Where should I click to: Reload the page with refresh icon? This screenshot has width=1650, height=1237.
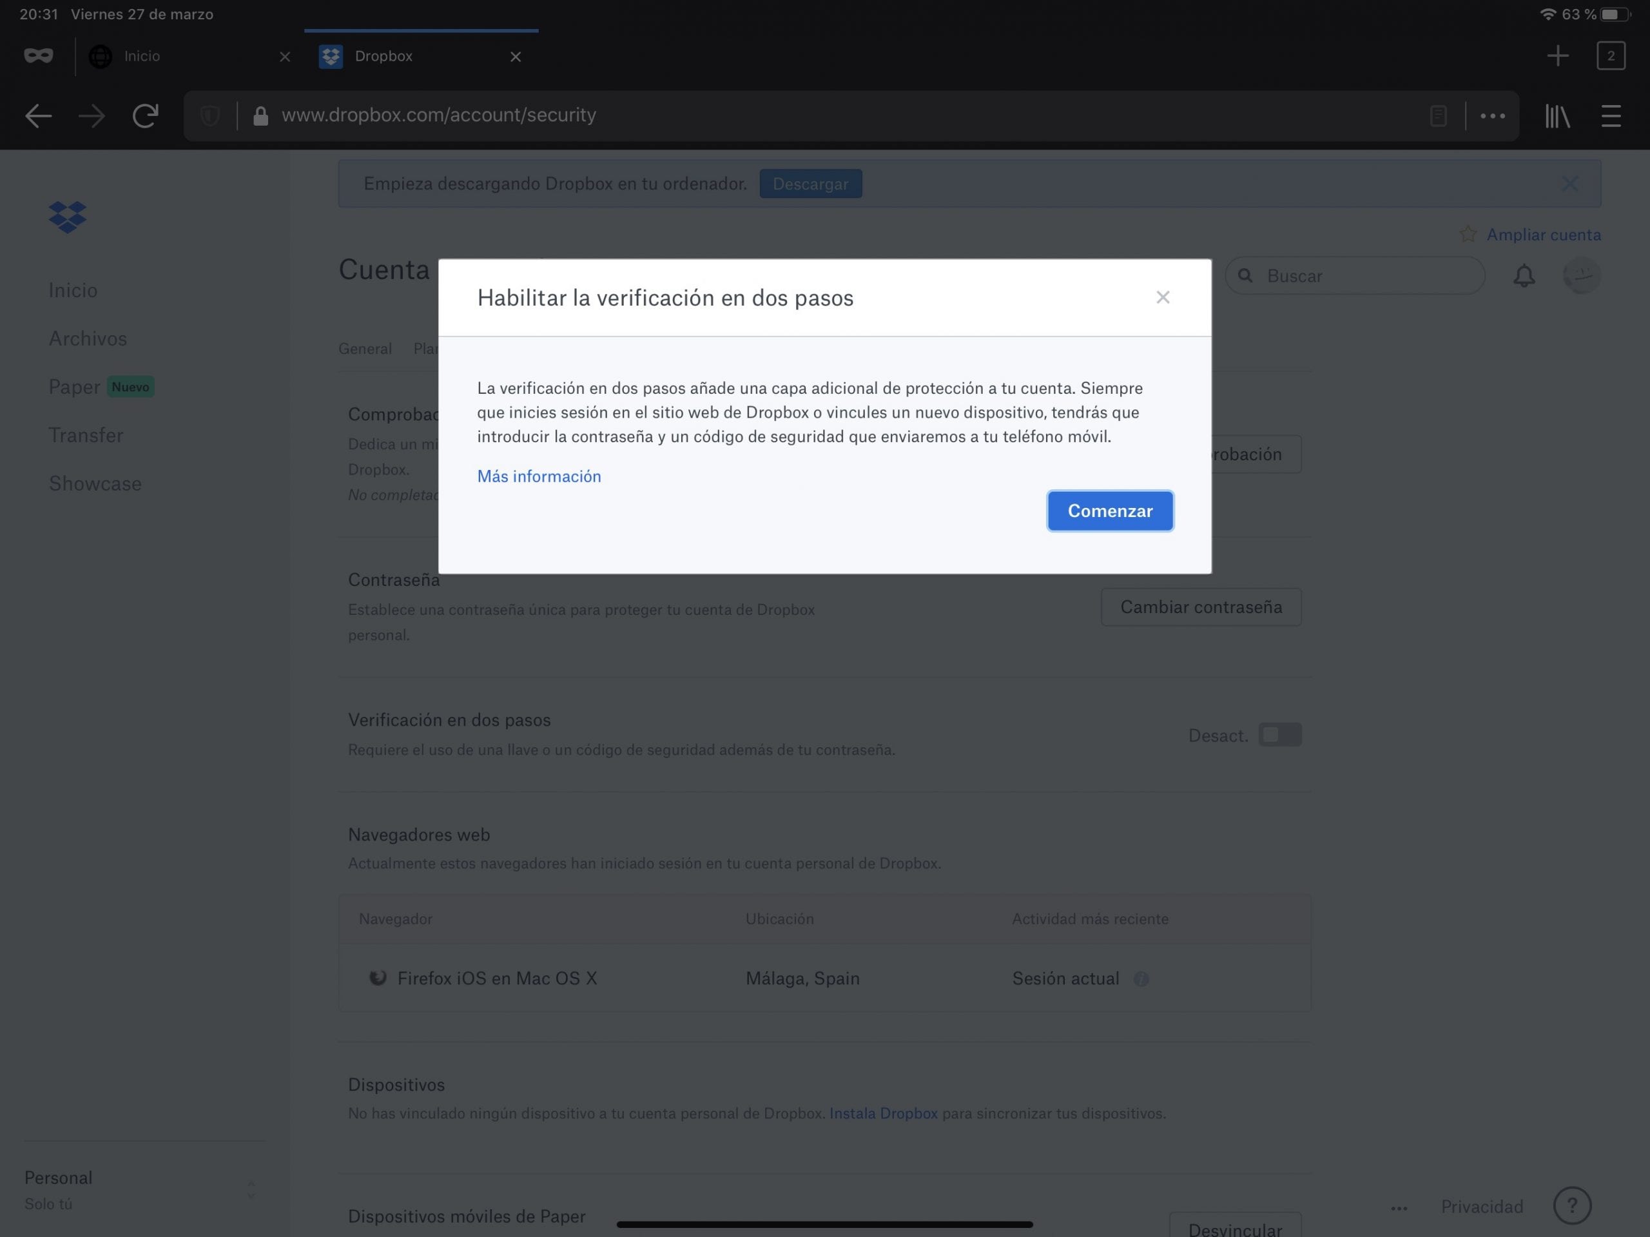pyautogui.click(x=145, y=115)
